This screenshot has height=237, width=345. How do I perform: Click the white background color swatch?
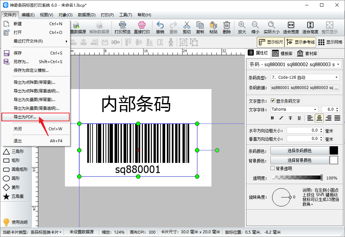[334, 160]
